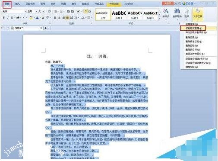
Task: Select 删除段首空格 menu item
Action: pos(194,42)
